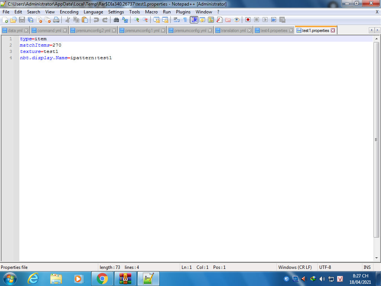The height and width of the screenshot is (286, 381).
Task: Open the Document Map toolbar icon
Action: point(211,20)
